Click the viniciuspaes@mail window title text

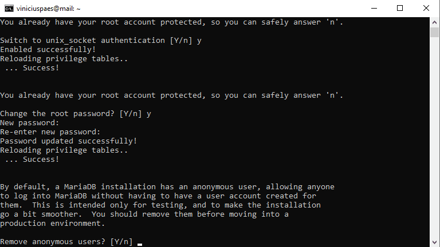click(49, 9)
